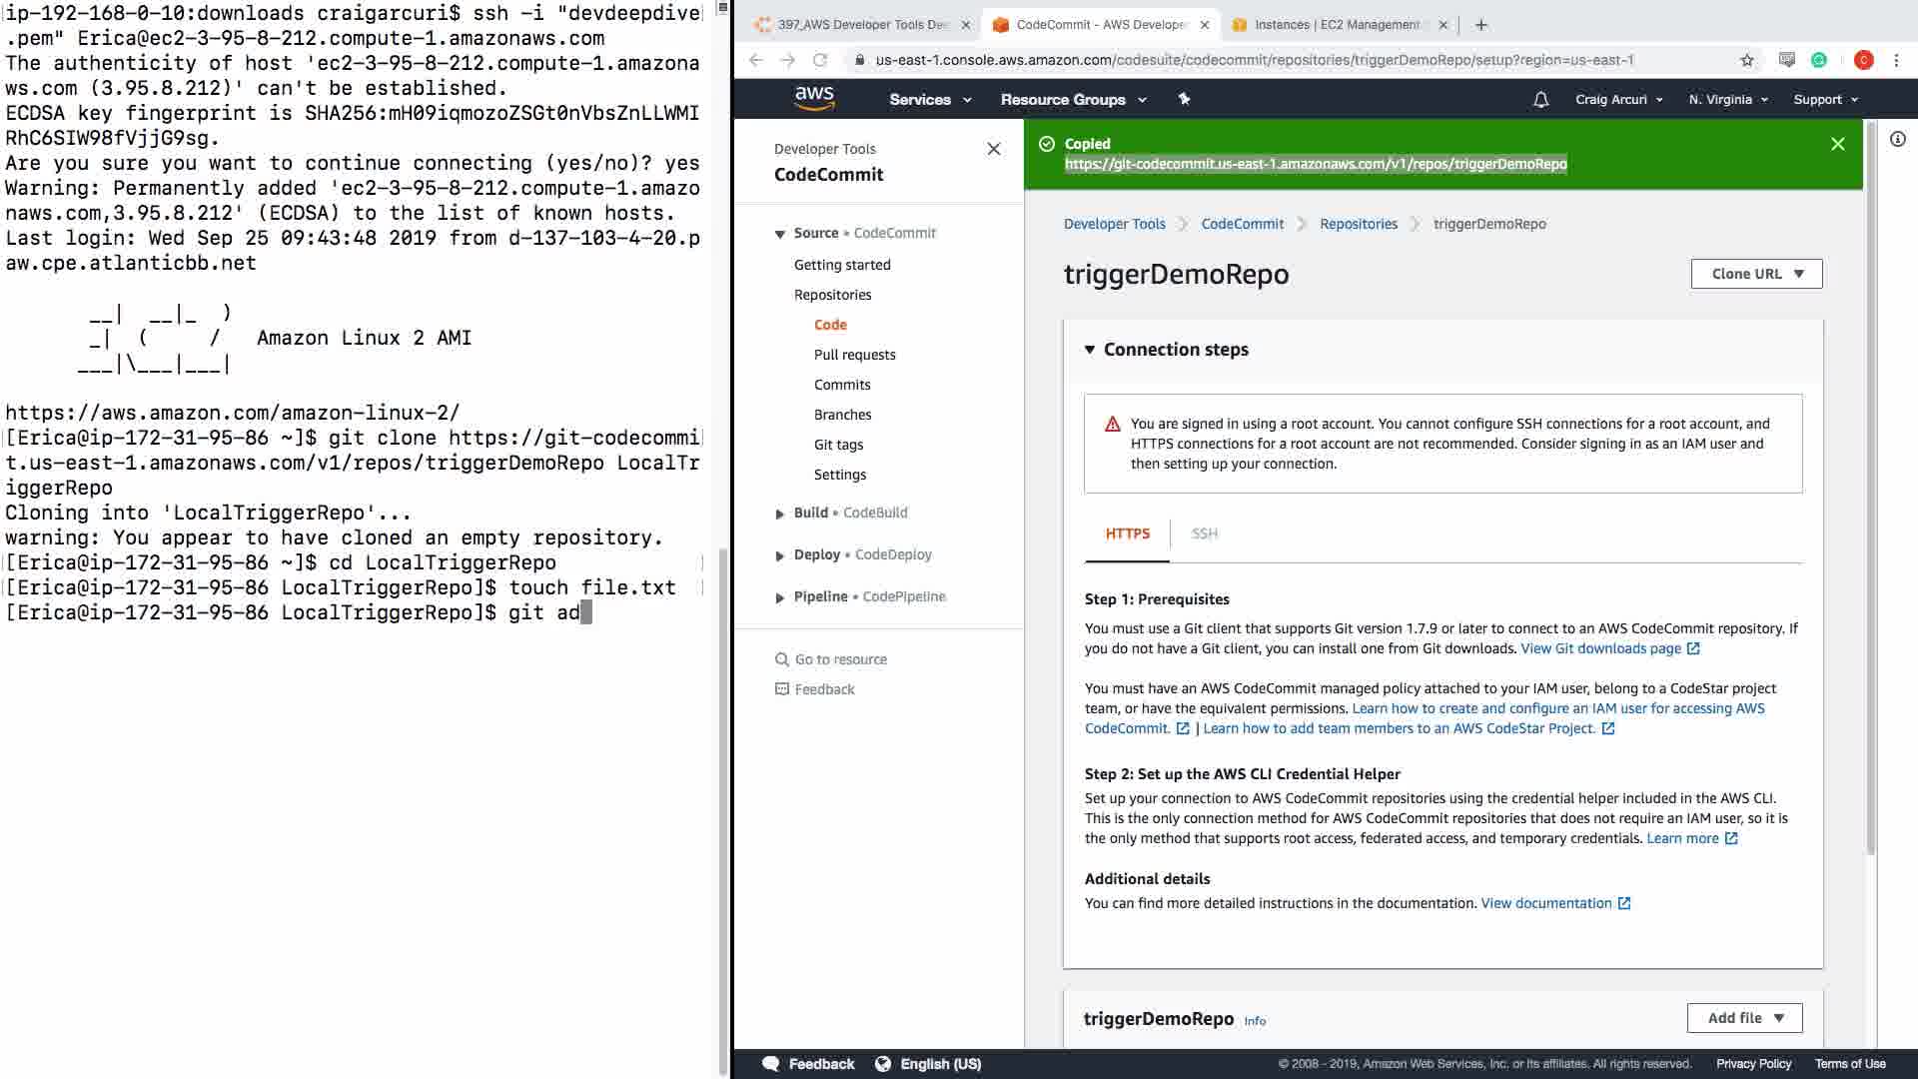Click the browser address bar URL
The width and height of the screenshot is (1918, 1079).
[x=1254, y=60]
